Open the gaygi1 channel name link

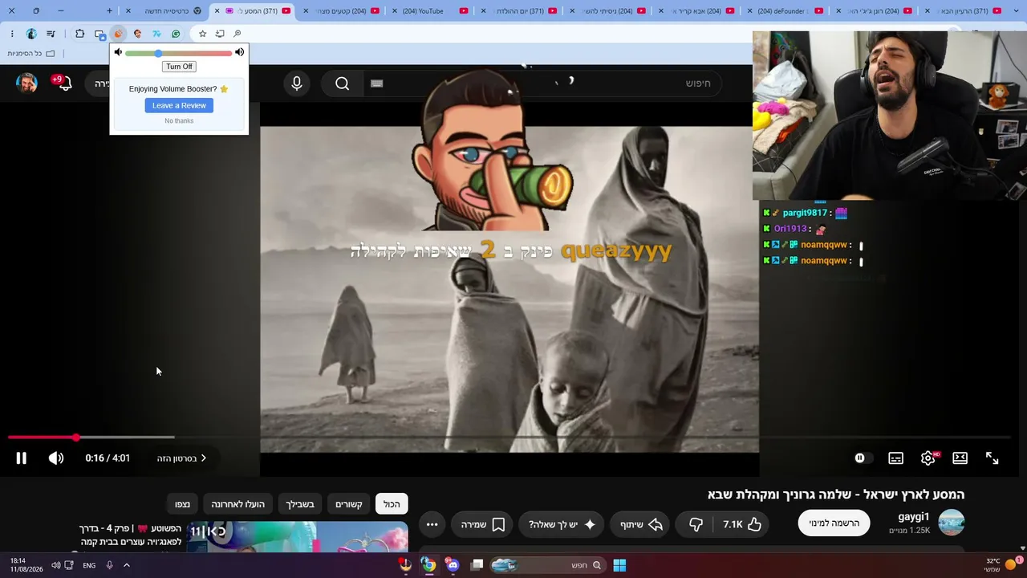(x=914, y=517)
